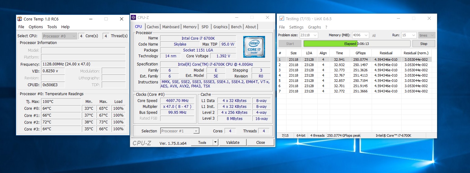Click the Multiplier value x 47.0 ( 8 - 47 )

coord(177,107)
